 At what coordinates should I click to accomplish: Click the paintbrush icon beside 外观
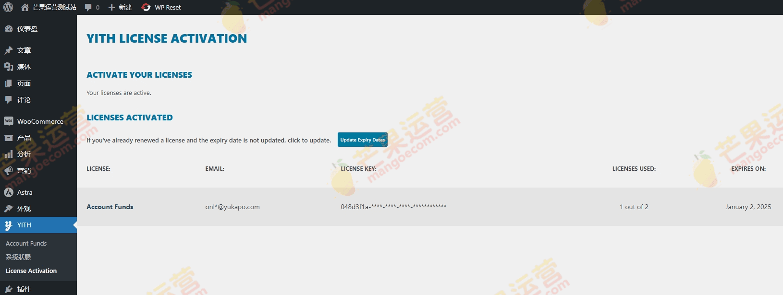tap(9, 209)
